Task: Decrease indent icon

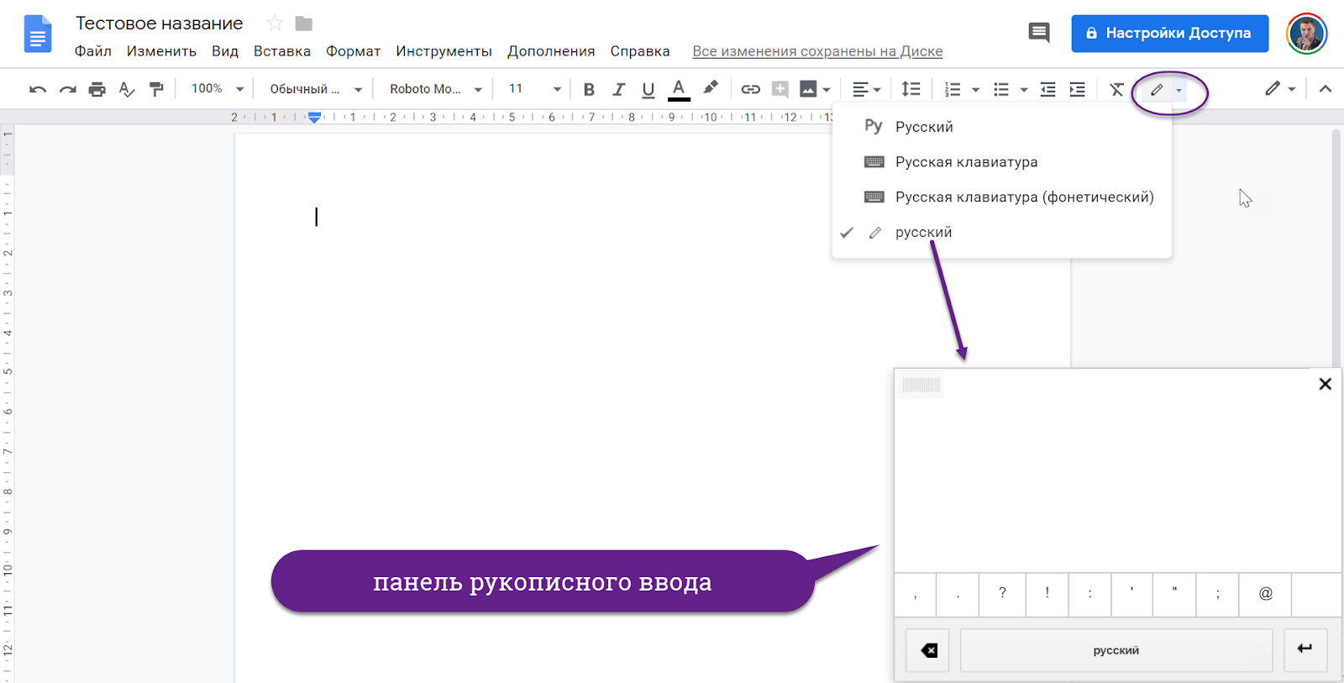Action: click(x=1047, y=89)
